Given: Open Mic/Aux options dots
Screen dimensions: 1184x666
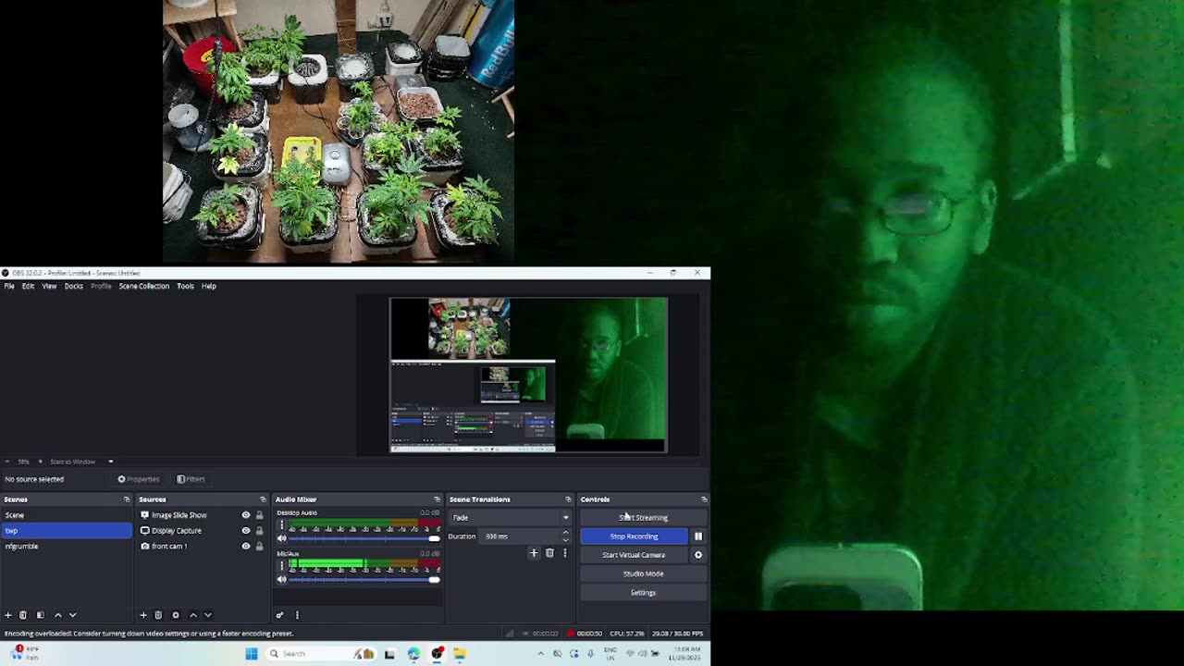Looking at the screenshot, I should click(x=282, y=566).
